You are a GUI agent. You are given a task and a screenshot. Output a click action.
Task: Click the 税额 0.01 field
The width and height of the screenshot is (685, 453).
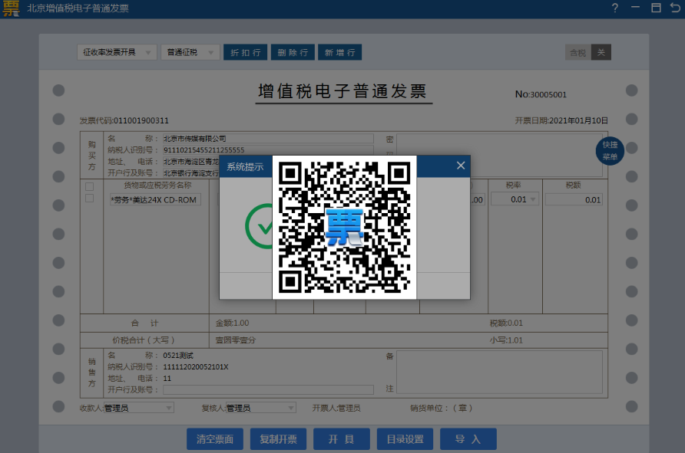[574, 200]
